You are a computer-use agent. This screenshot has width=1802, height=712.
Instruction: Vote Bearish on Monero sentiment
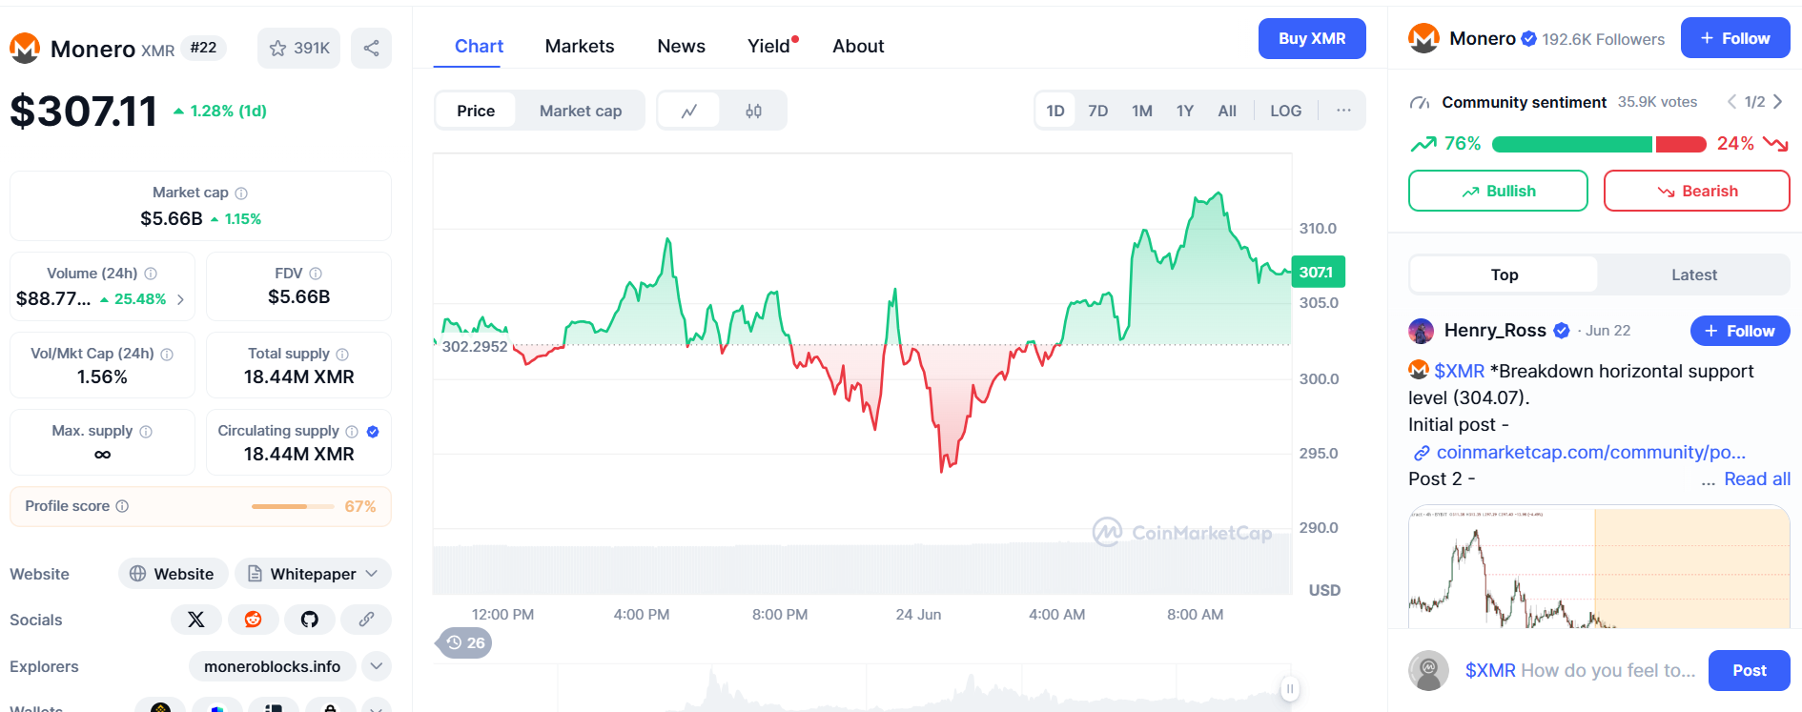(x=1697, y=191)
